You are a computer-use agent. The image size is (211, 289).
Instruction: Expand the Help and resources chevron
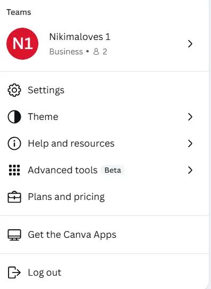tap(190, 143)
